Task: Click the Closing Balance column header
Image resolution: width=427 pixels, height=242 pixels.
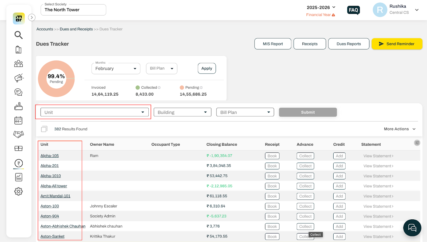Action: (222, 145)
